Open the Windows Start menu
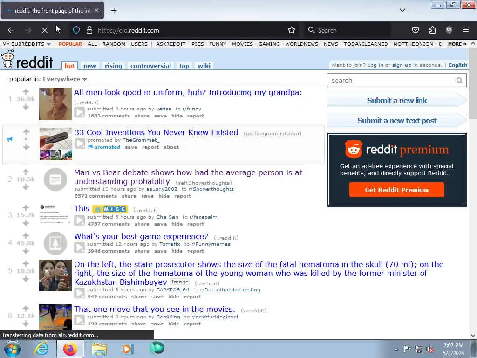 (12, 349)
